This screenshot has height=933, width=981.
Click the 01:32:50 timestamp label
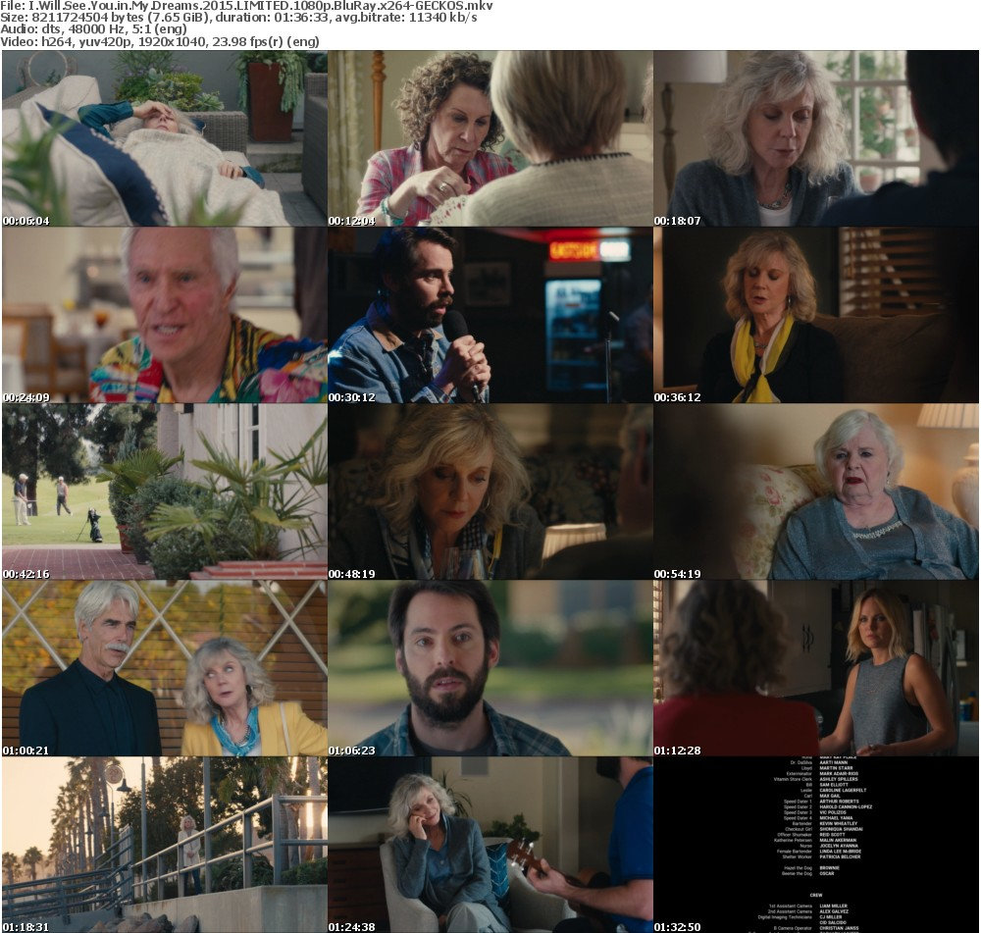point(678,926)
